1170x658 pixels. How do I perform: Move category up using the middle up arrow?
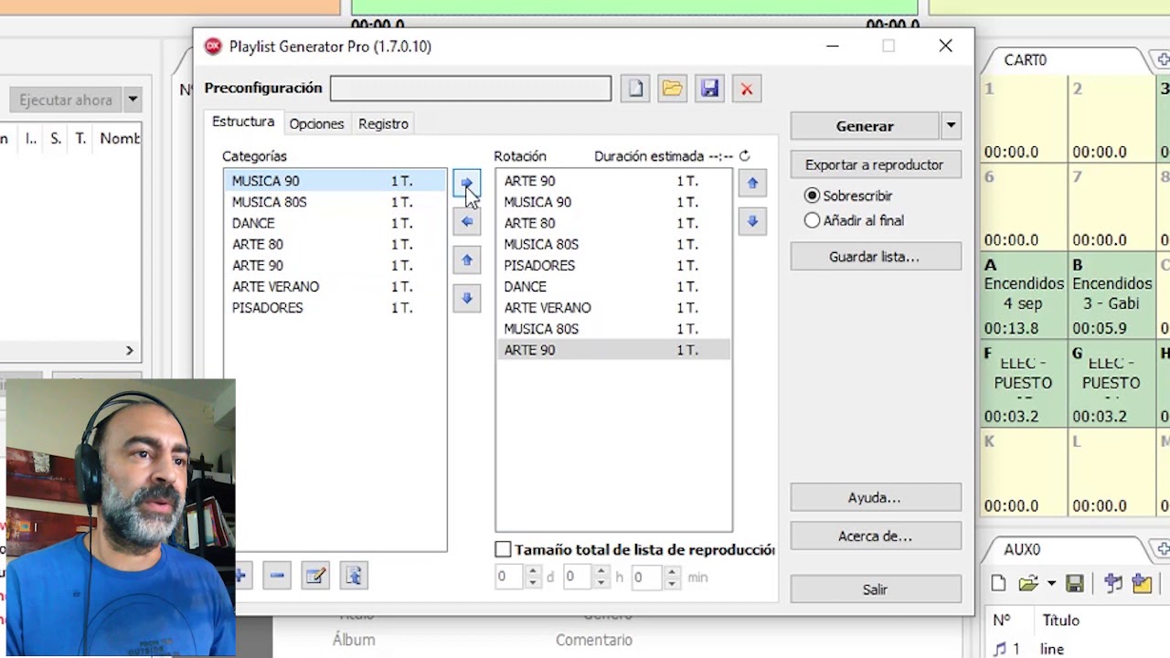pos(466,260)
